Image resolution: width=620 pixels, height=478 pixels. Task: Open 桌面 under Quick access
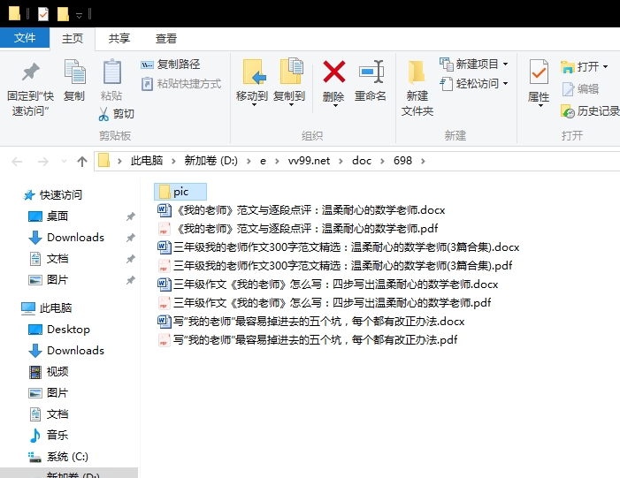(49, 216)
